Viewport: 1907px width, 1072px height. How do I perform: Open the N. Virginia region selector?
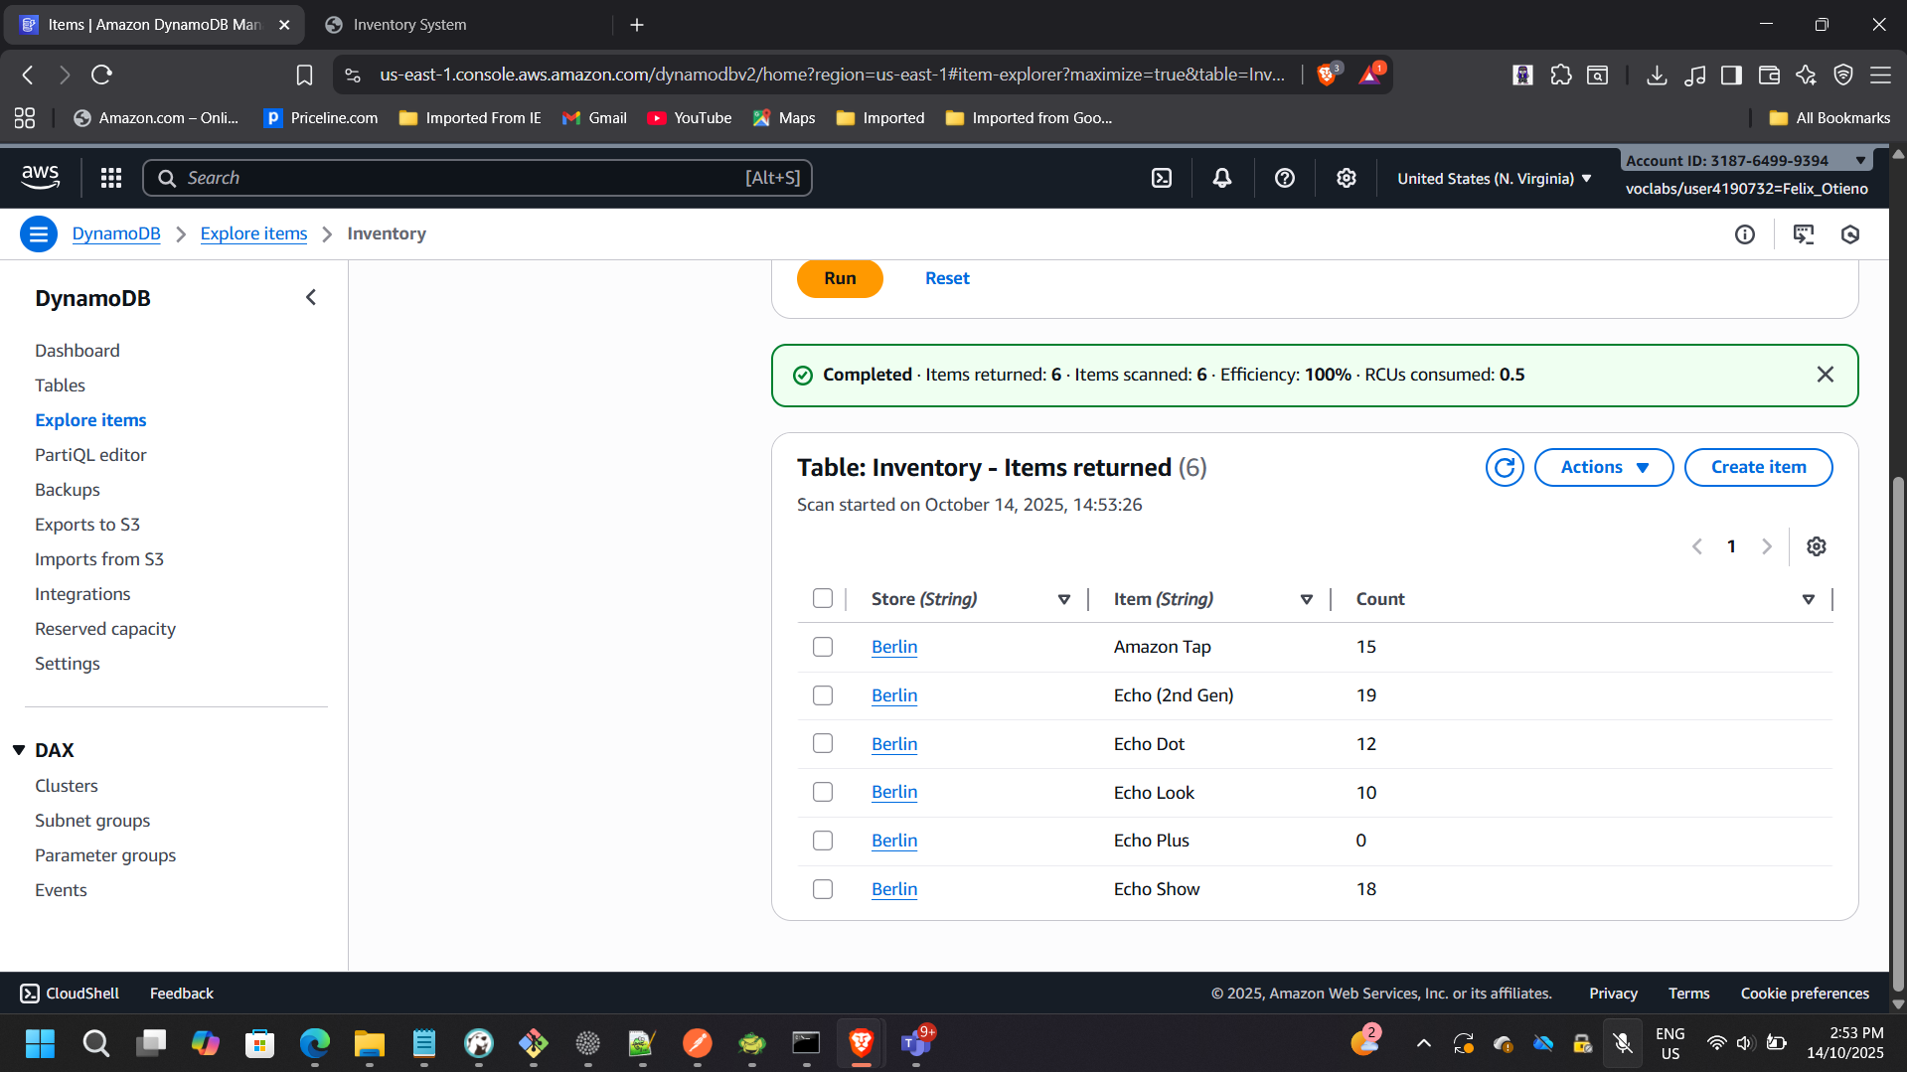1492,178
